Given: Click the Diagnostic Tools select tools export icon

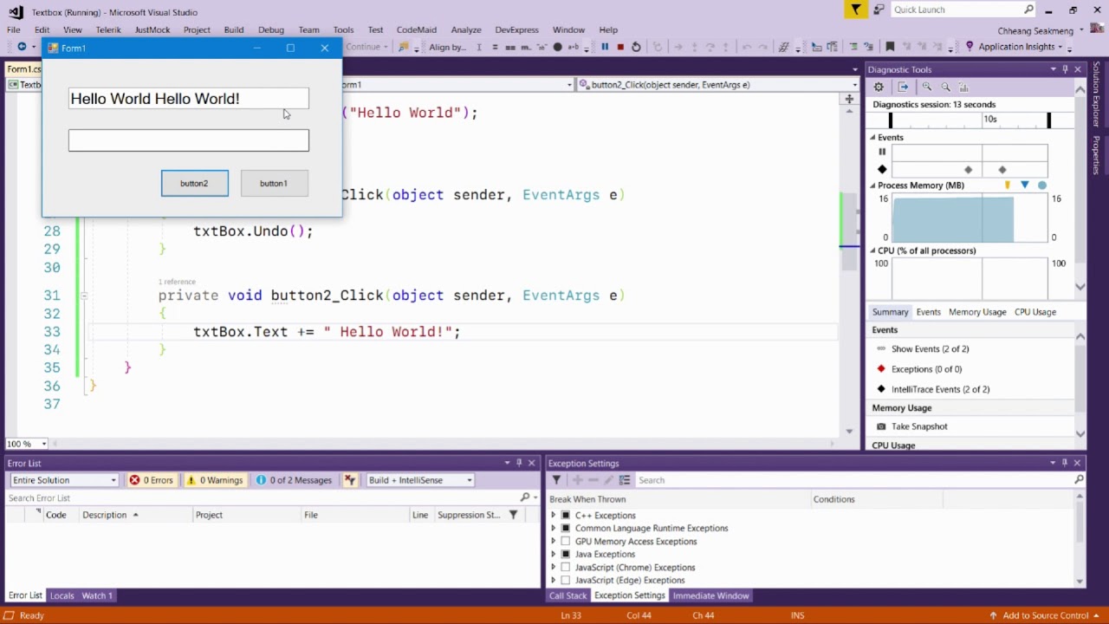Looking at the screenshot, I should click(x=903, y=87).
